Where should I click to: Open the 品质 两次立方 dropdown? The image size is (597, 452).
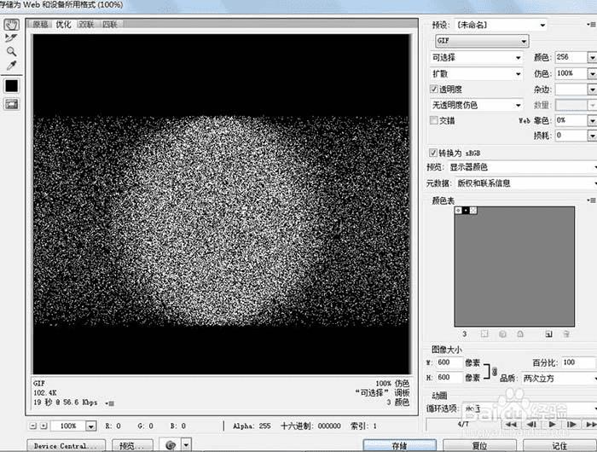click(559, 378)
